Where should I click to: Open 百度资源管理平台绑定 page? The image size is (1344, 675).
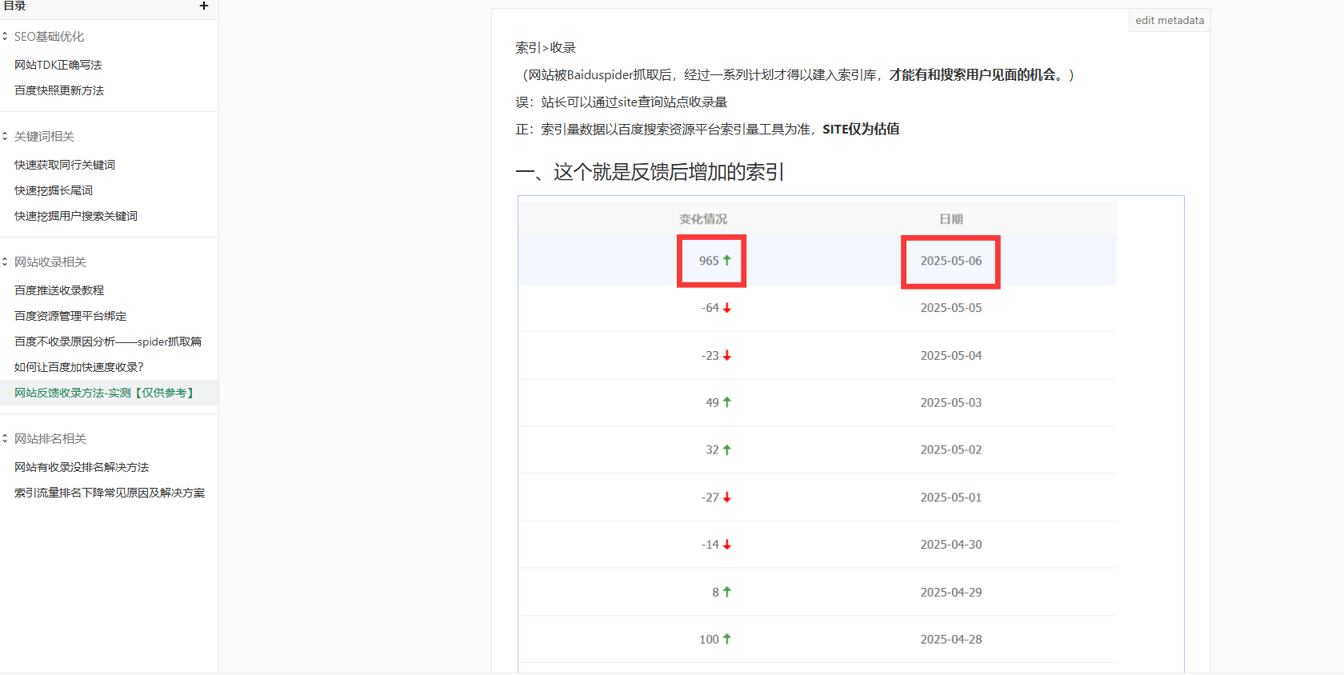click(x=70, y=316)
